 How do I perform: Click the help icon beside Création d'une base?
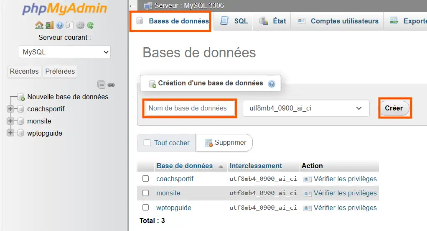pyautogui.click(x=272, y=83)
